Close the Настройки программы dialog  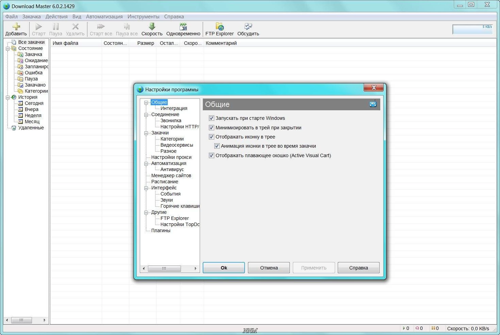click(374, 88)
